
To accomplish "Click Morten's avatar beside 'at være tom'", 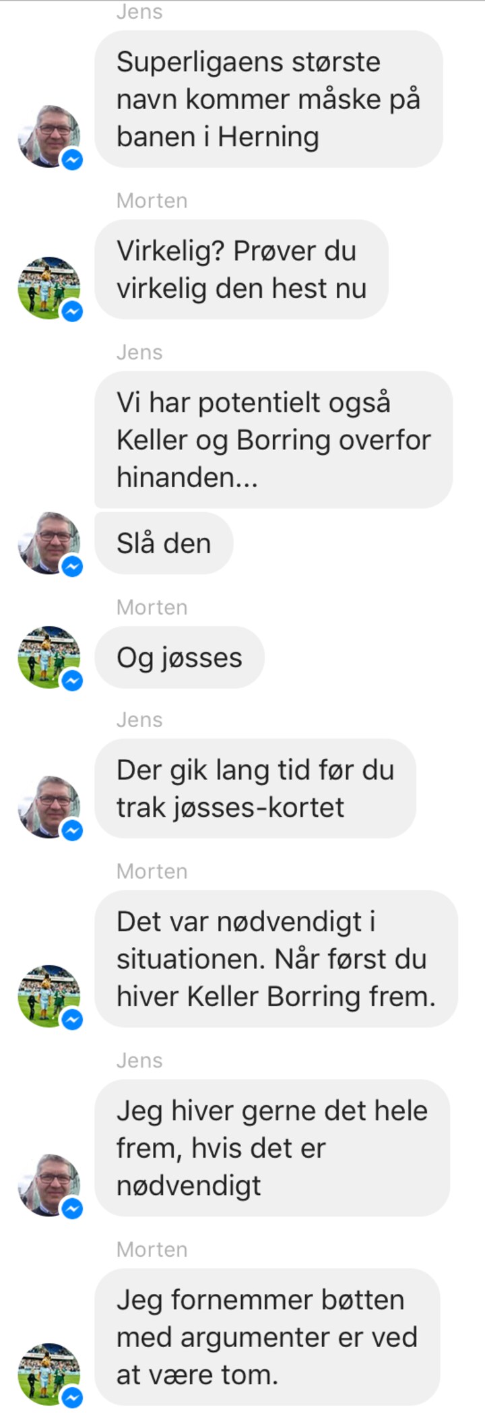I will click(49, 1374).
